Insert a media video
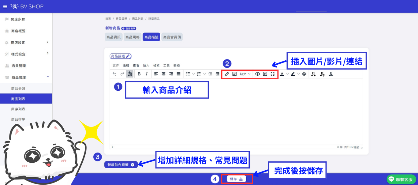418x185 pixels. pyautogui.click(x=265, y=74)
